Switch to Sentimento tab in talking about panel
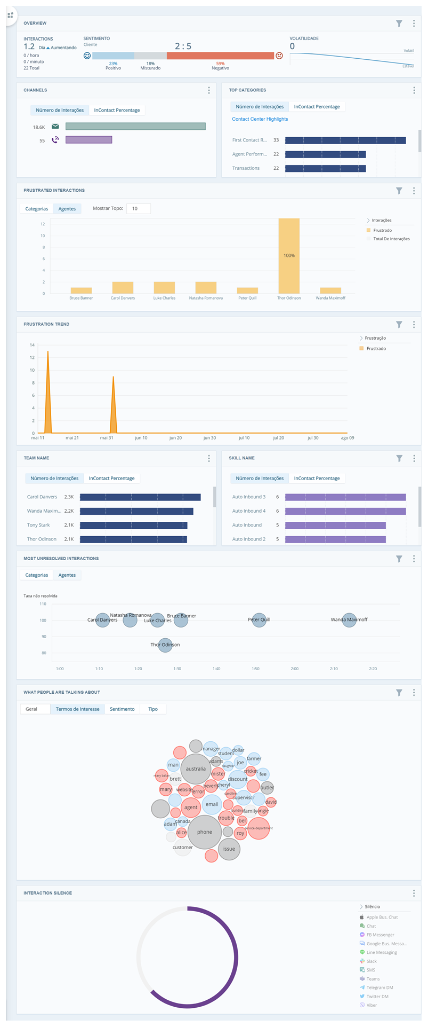This screenshot has height=1027, width=428. 122,709
